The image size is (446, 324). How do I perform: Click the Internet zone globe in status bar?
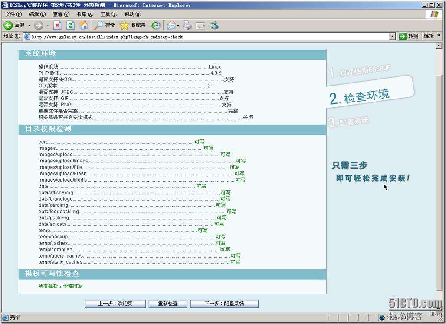382,317
